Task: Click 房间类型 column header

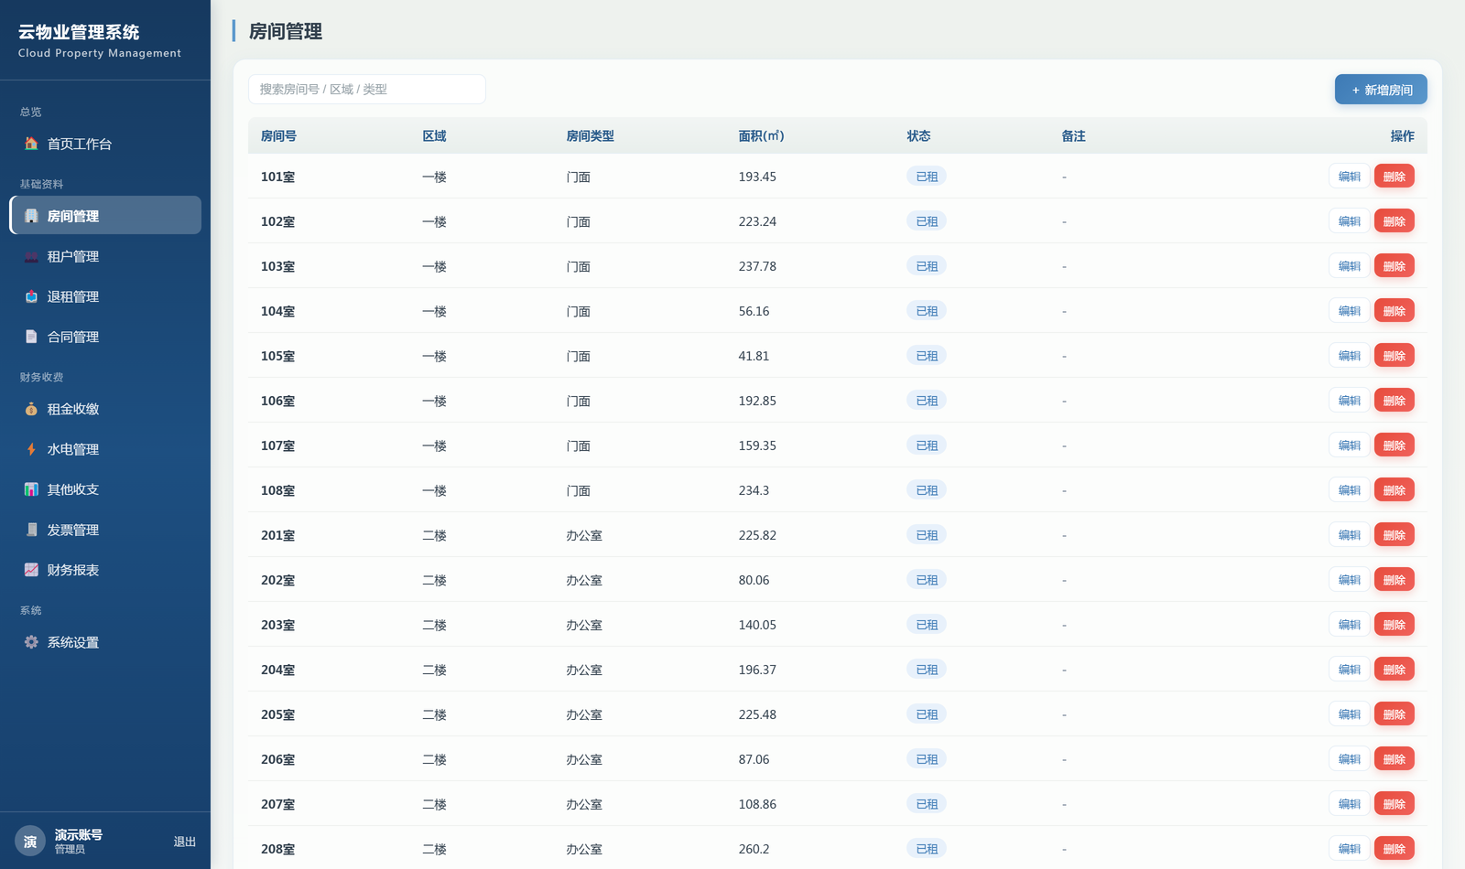Action: (590, 136)
